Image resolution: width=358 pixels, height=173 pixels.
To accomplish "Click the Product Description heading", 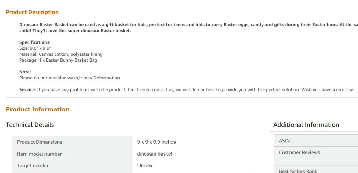I will [32, 12].
